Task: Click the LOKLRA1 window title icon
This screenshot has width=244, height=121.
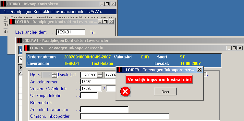Action: pyautogui.click(x=19, y=41)
